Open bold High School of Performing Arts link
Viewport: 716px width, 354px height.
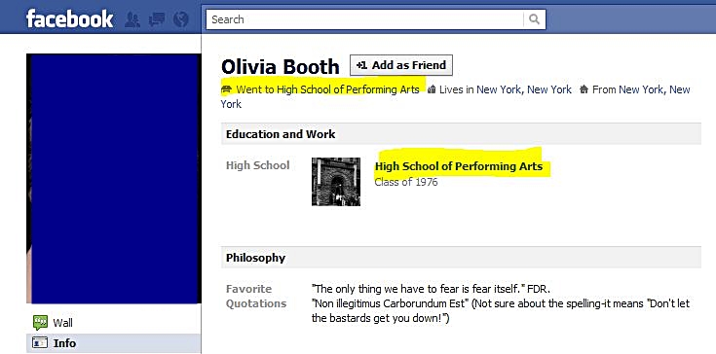click(x=459, y=166)
